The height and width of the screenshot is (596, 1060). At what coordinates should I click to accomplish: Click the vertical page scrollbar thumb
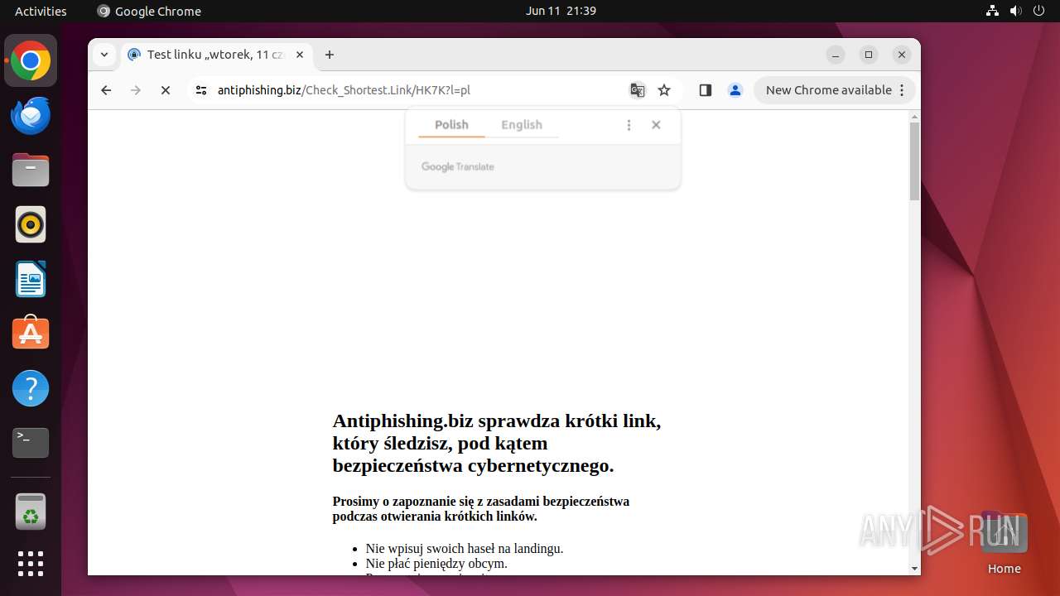tap(914, 161)
